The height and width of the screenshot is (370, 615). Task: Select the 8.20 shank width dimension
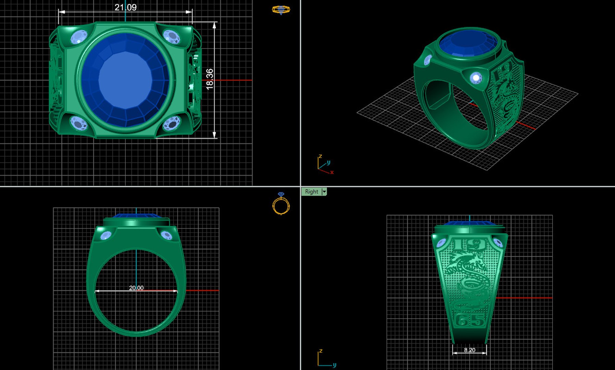pos(470,350)
